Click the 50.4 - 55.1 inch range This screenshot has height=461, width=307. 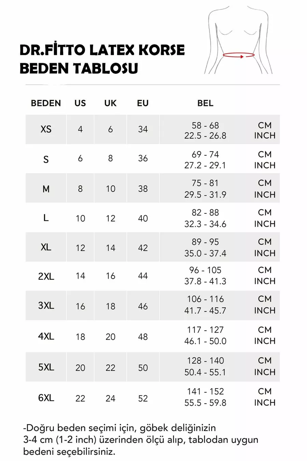205,372
